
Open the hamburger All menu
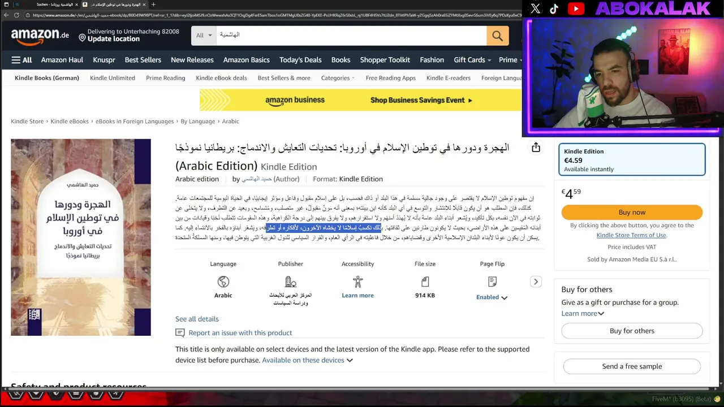coord(21,60)
